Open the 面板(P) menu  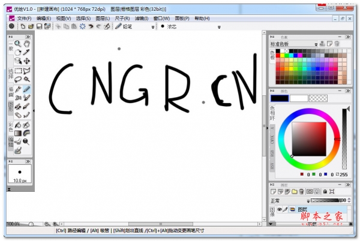tap(182, 19)
